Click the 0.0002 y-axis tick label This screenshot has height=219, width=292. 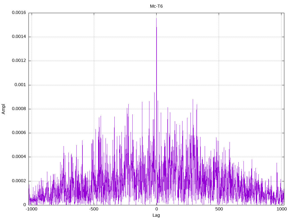[19, 181]
